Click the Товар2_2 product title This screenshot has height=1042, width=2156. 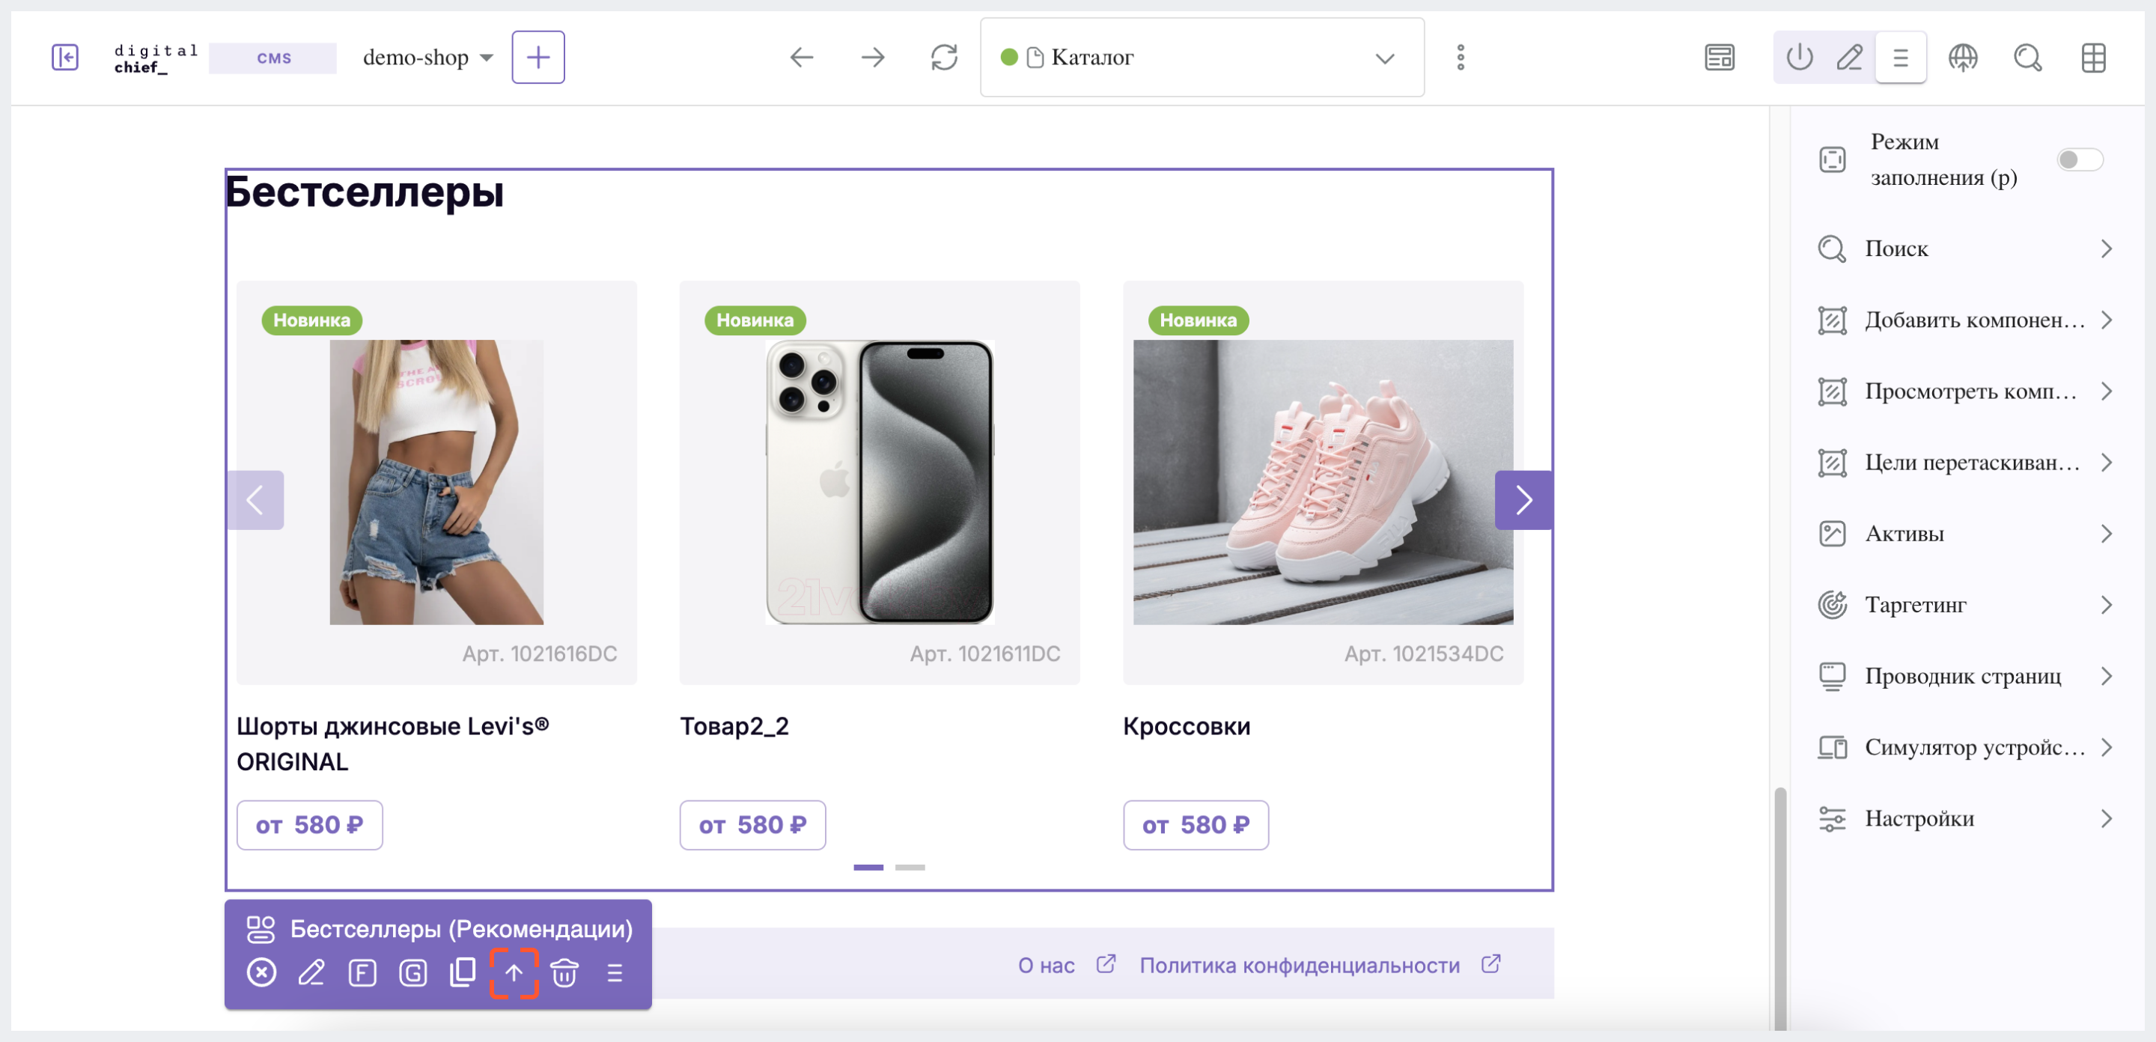[734, 725]
